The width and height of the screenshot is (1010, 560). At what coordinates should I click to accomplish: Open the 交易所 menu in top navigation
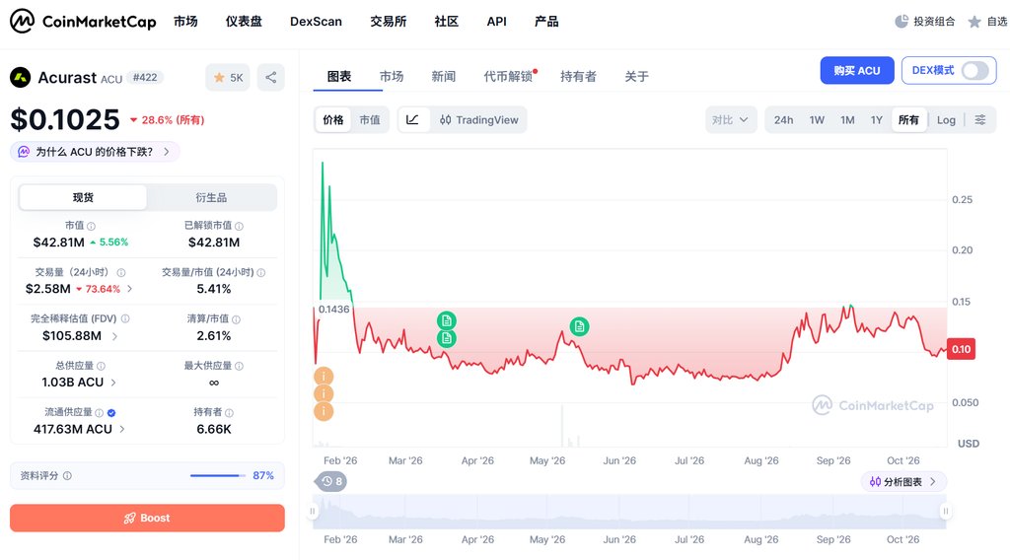click(x=389, y=22)
